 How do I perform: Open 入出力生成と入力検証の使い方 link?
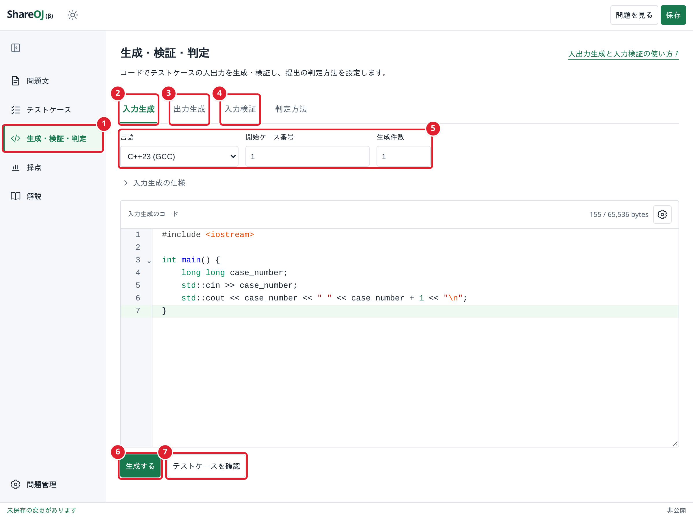623,54
